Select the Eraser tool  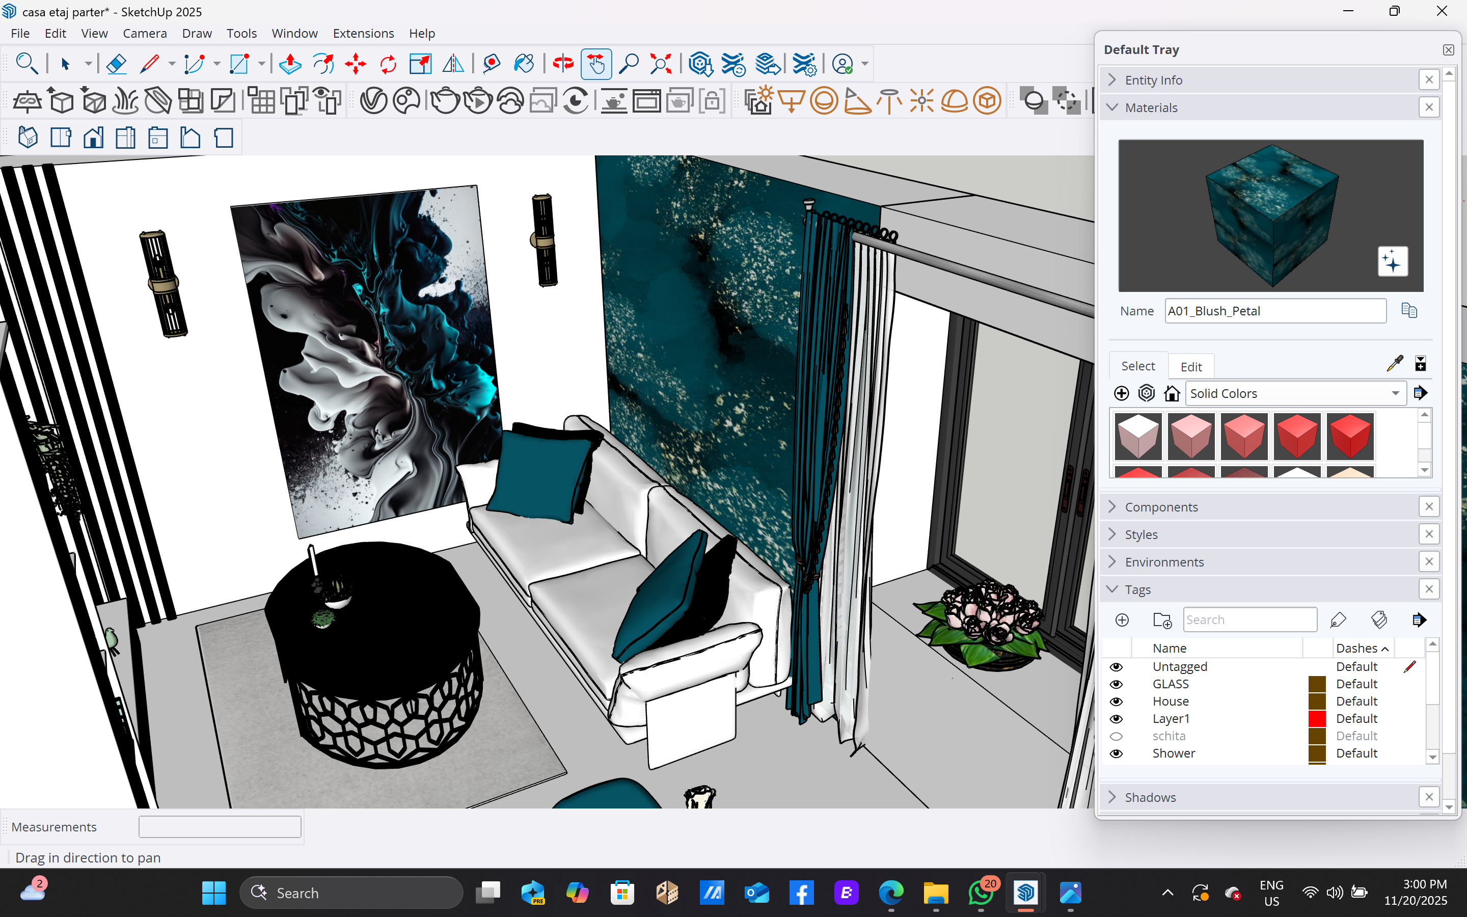coord(116,64)
